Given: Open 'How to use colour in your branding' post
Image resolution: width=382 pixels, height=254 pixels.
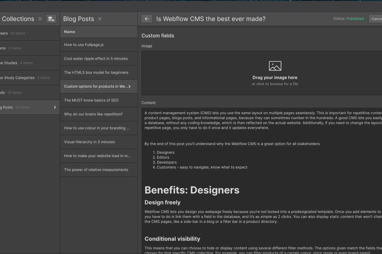Looking at the screenshot, I should click(x=99, y=128).
